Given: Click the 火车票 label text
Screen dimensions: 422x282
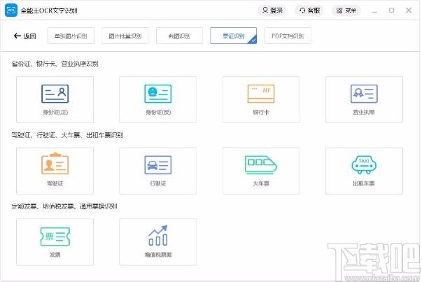Looking at the screenshot, I should 261,183.
